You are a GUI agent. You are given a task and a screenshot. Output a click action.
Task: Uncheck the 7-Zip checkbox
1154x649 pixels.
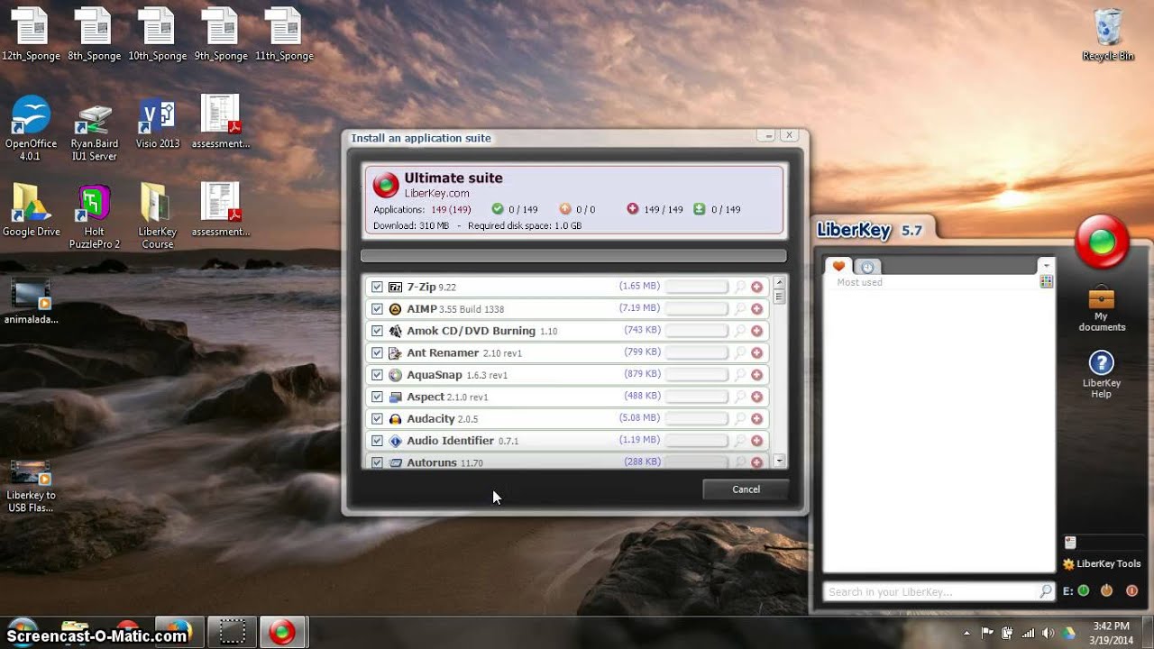click(x=377, y=287)
